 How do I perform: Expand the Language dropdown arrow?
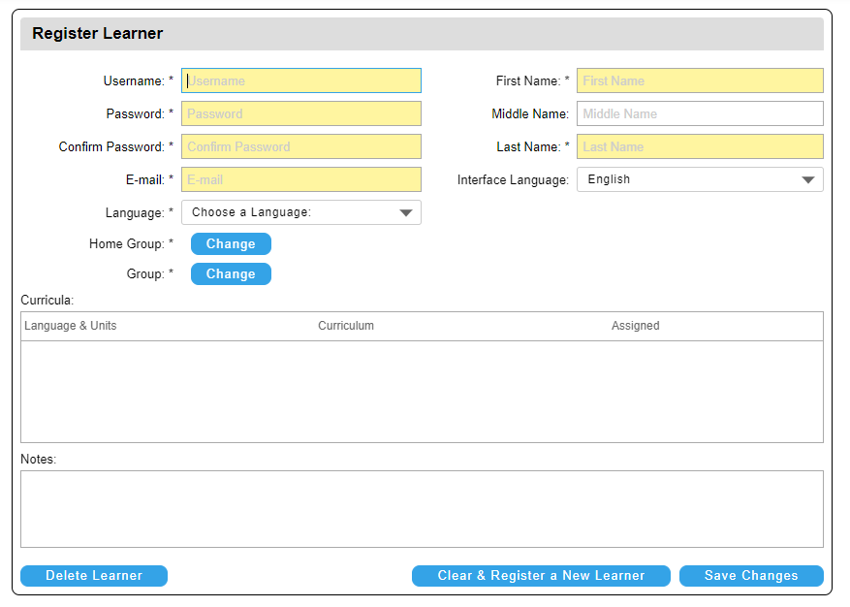pos(407,212)
